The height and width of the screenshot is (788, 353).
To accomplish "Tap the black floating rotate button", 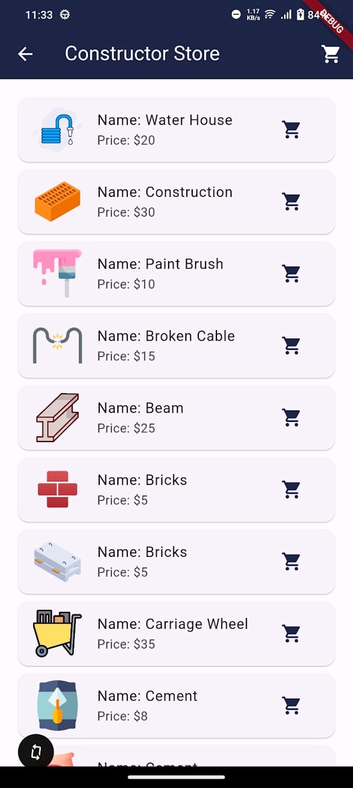I will 36,752.
